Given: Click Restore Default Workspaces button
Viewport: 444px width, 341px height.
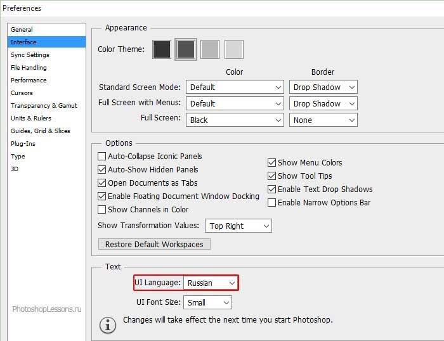Looking at the screenshot, I should tap(154, 245).
